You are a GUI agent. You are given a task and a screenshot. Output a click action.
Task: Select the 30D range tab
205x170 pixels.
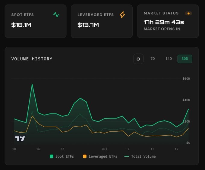pyautogui.click(x=185, y=59)
